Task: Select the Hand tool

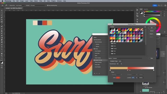Action: pos(2,54)
